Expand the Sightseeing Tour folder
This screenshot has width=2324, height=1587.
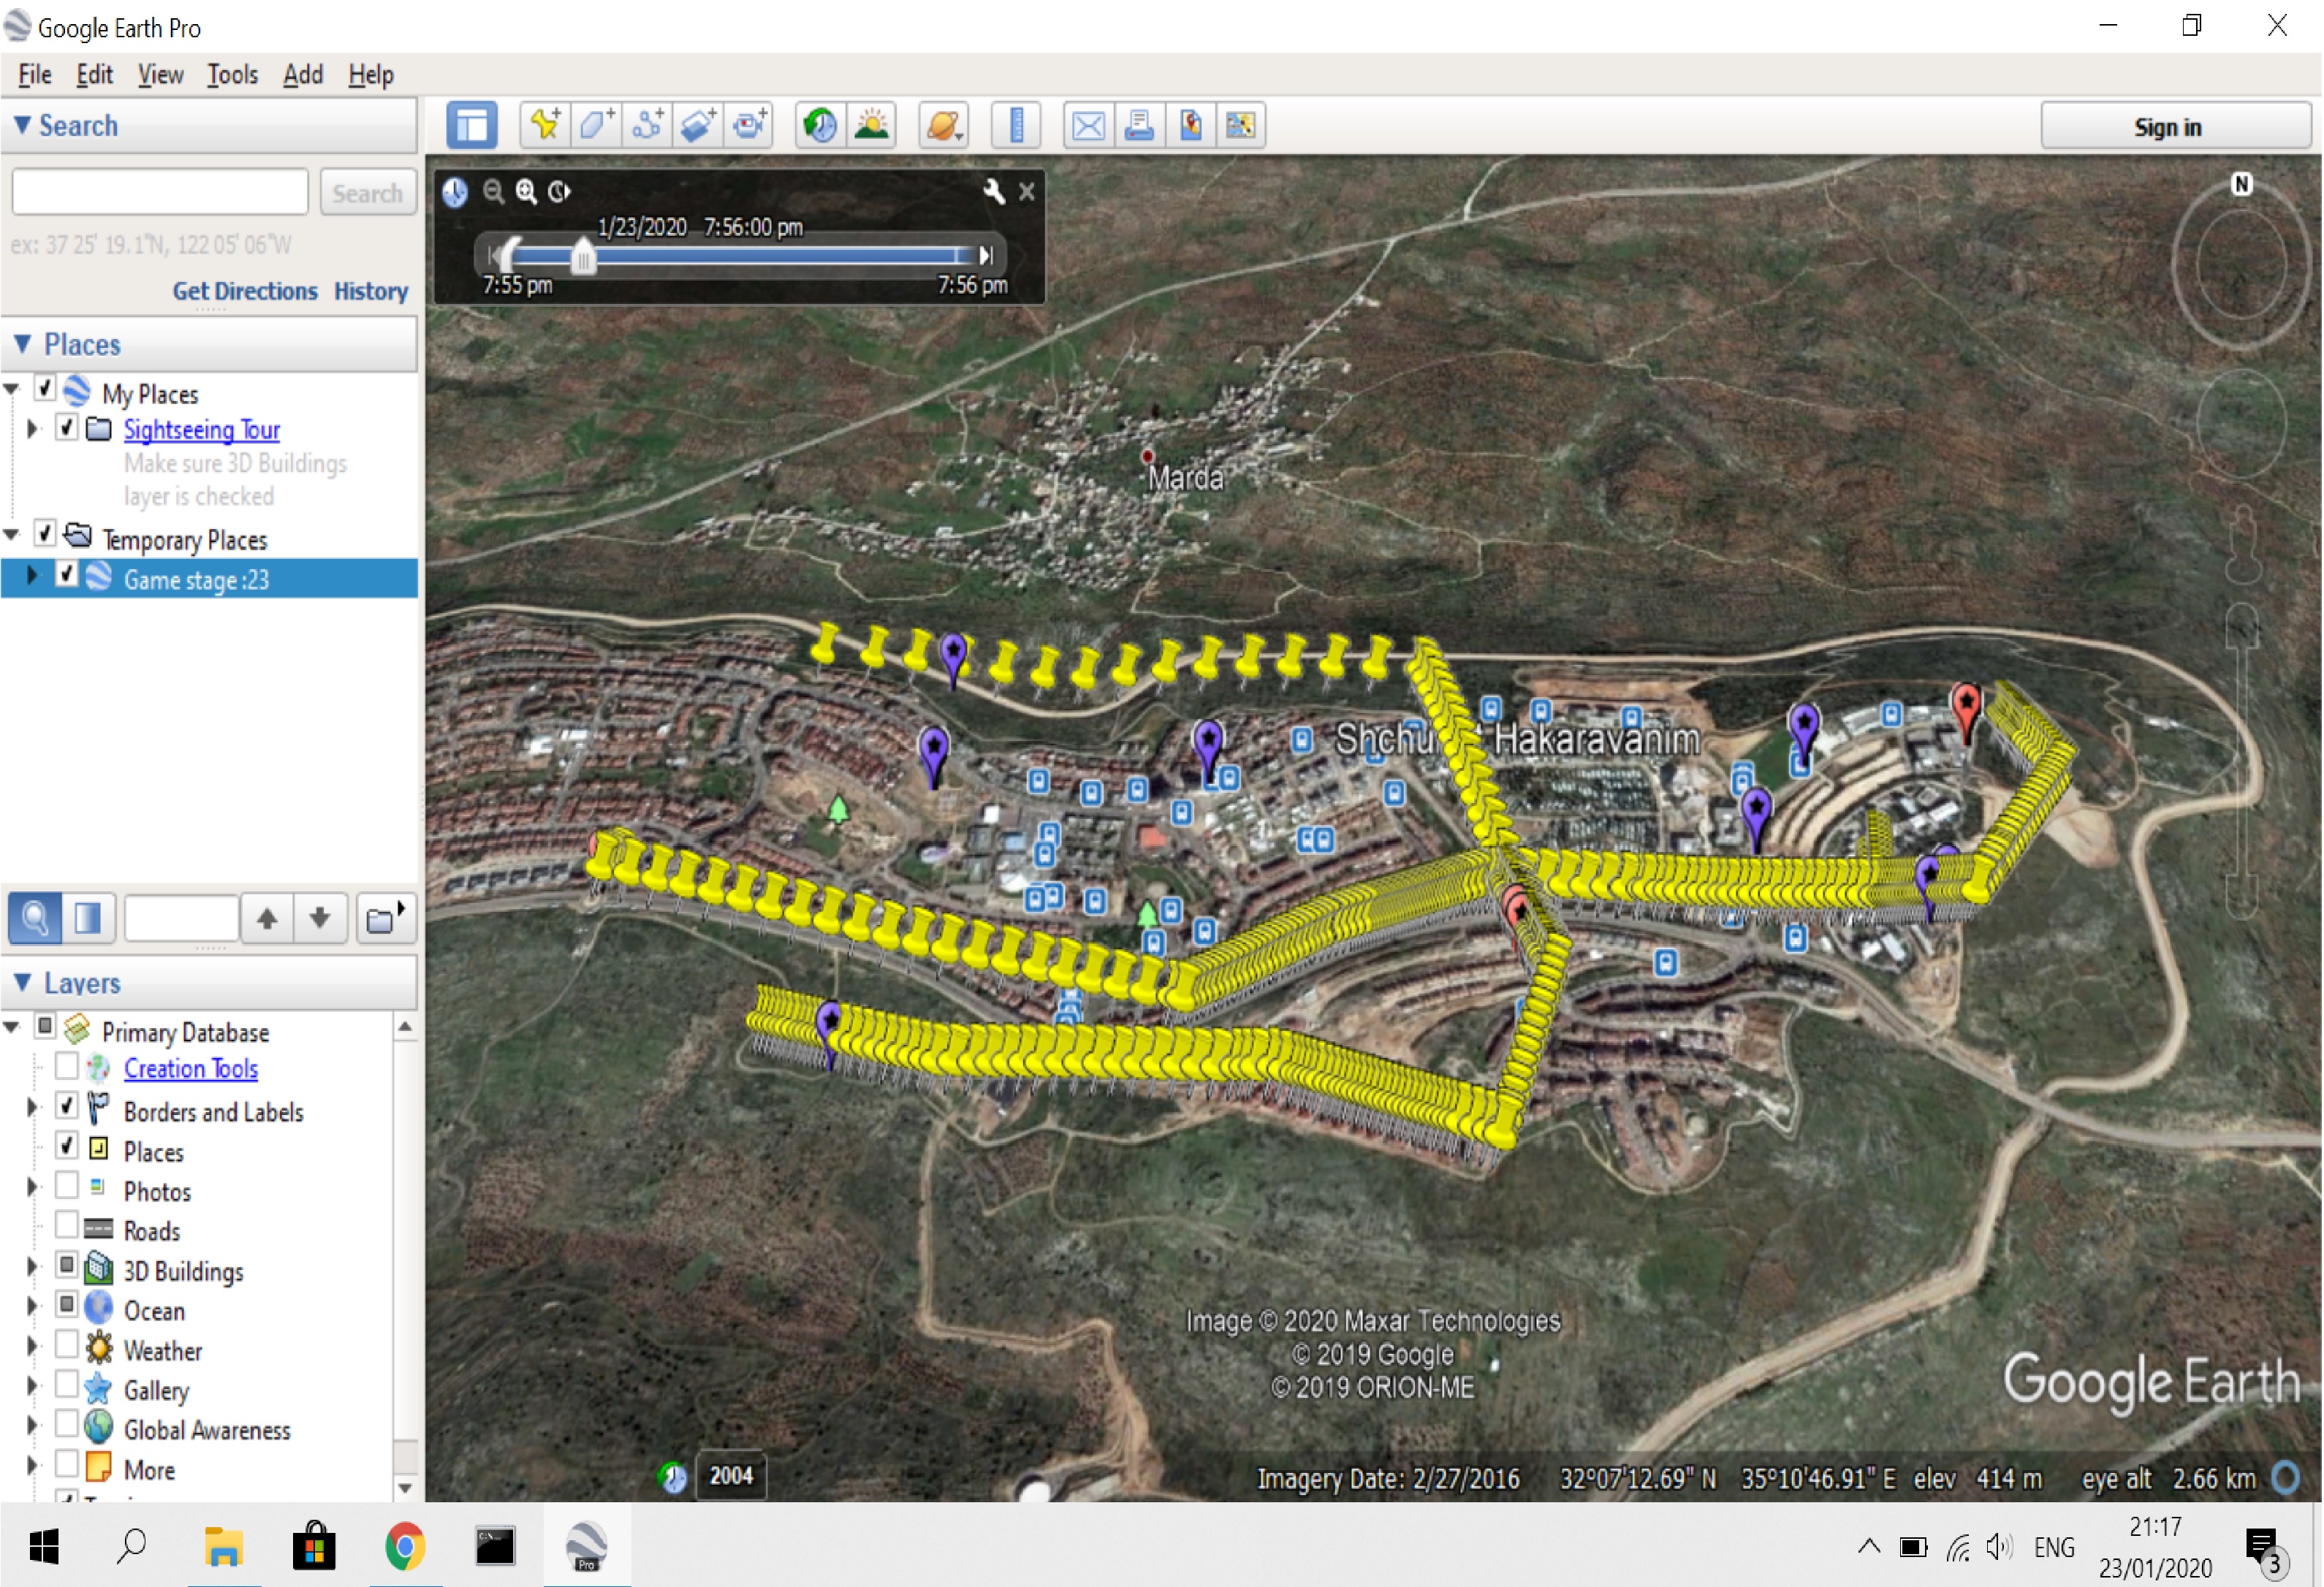click(x=32, y=428)
